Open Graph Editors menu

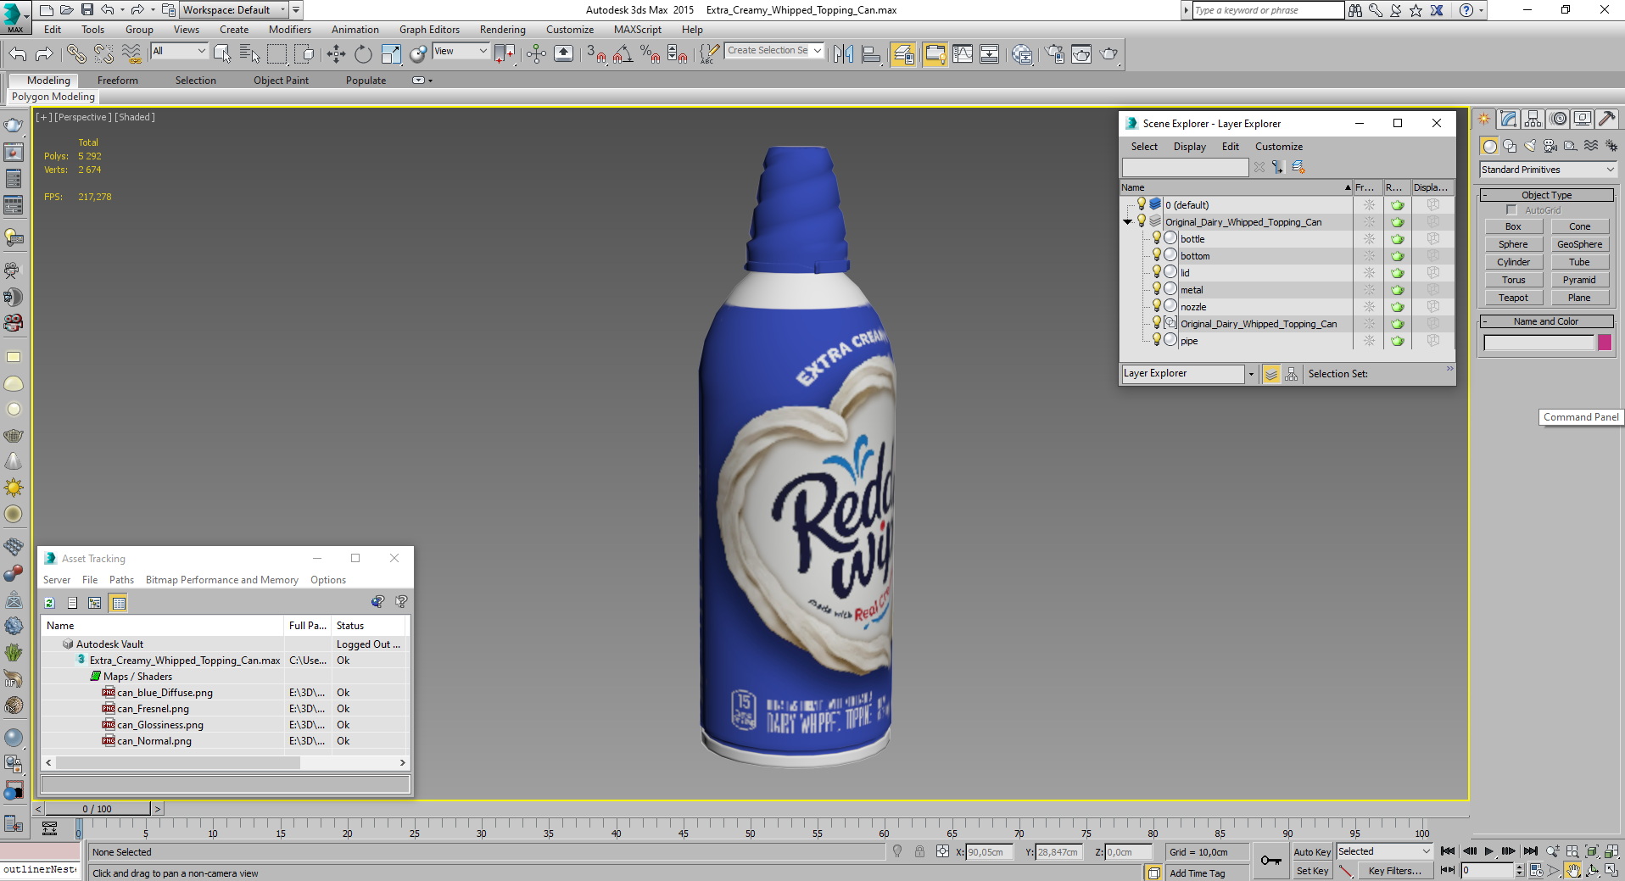point(430,30)
